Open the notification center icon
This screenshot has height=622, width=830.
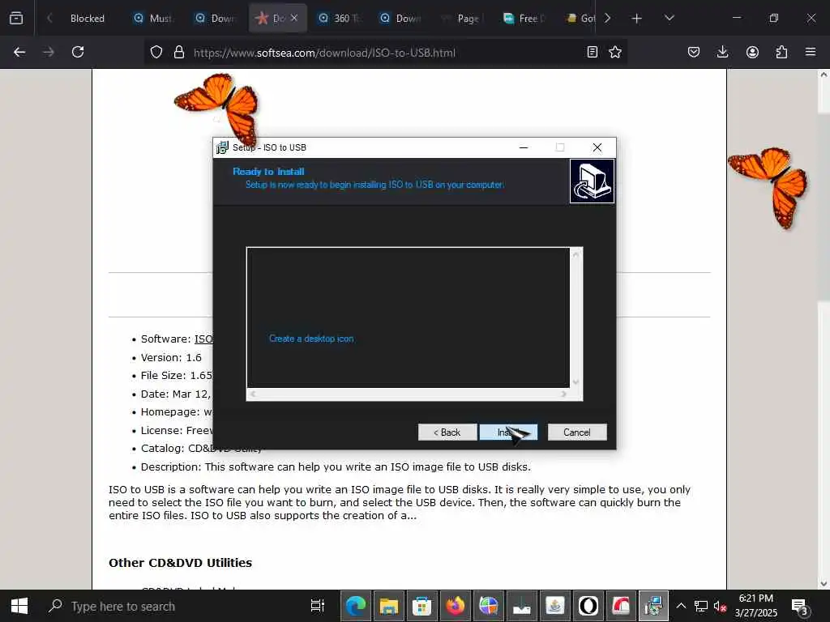799,606
